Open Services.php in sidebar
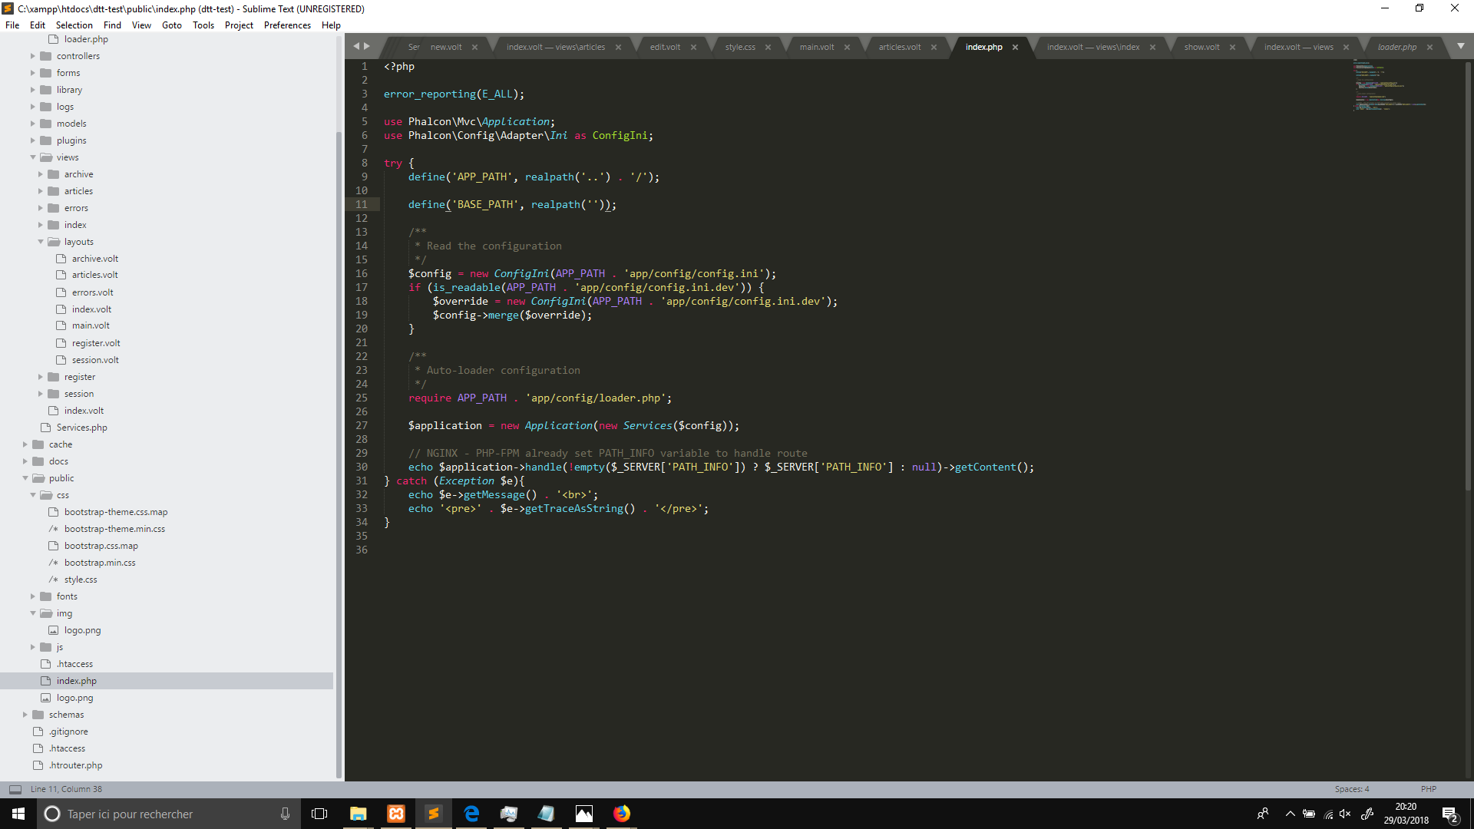Viewport: 1474px width, 829px height. coord(81,428)
